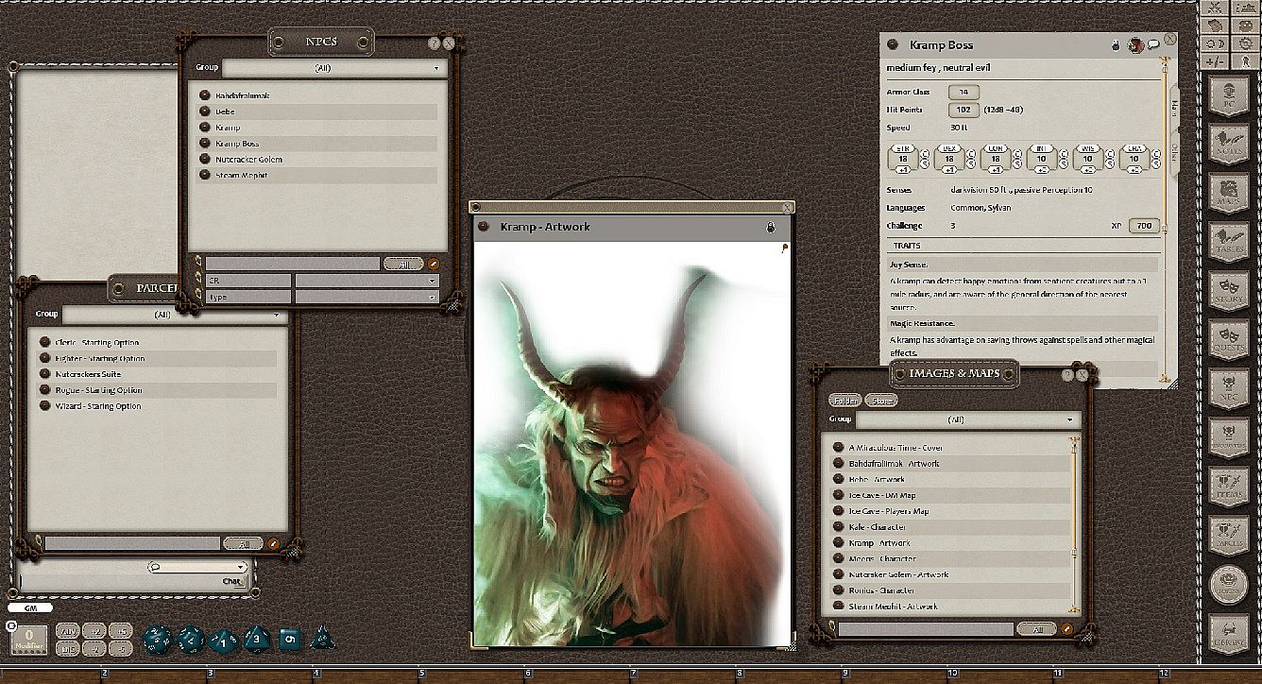Image resolution: width=1262 pixels, height=684 pixels.
Task: Click the four-sided d4 die
Action: click(322, 639)
